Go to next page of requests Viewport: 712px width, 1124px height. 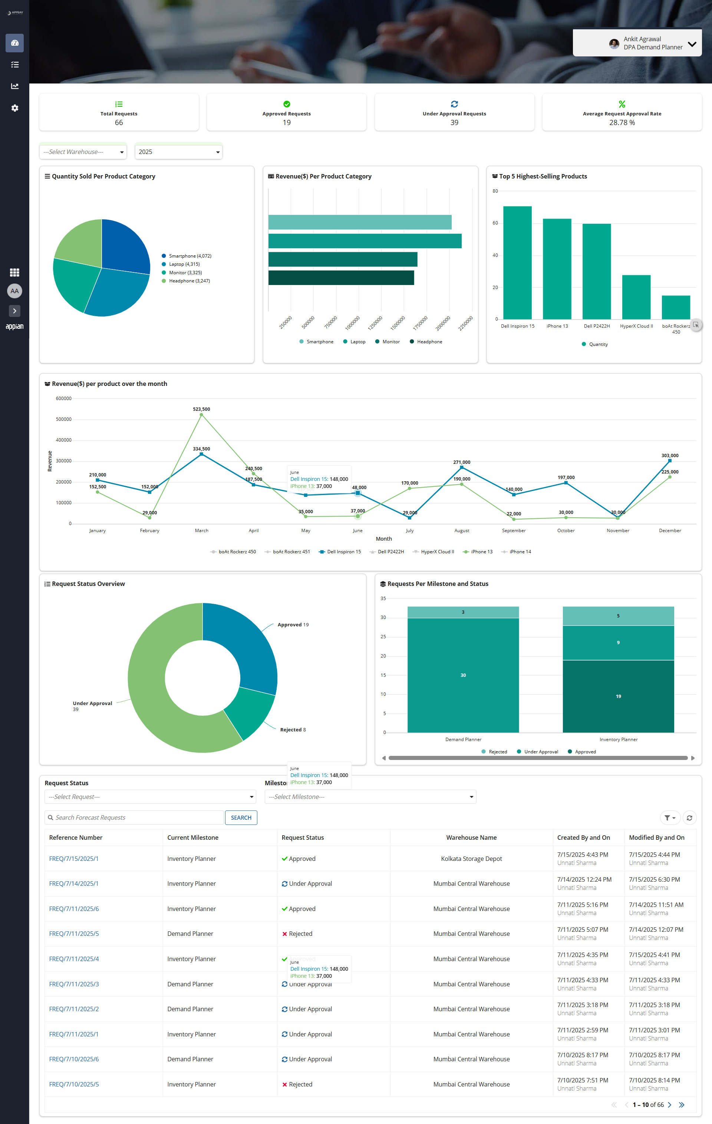[670, 1104]
